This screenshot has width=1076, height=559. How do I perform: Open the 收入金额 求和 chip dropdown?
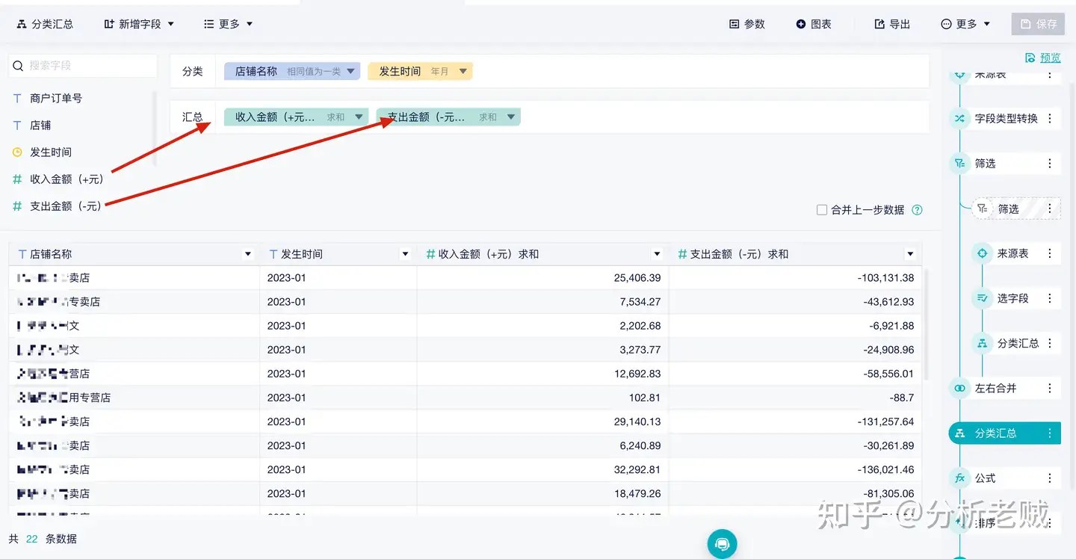359,117
